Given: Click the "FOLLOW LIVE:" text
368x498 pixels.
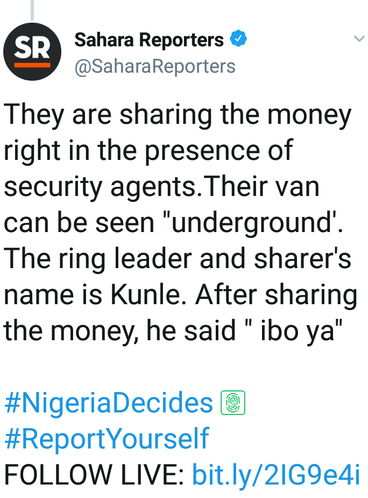Looking at the screenshot, I should click(95, 474).
